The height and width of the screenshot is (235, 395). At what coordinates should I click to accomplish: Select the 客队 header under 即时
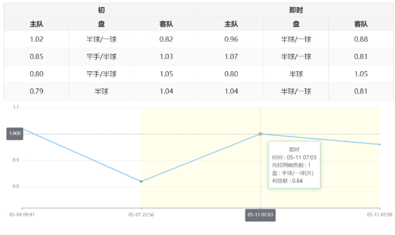pos(361,24)
